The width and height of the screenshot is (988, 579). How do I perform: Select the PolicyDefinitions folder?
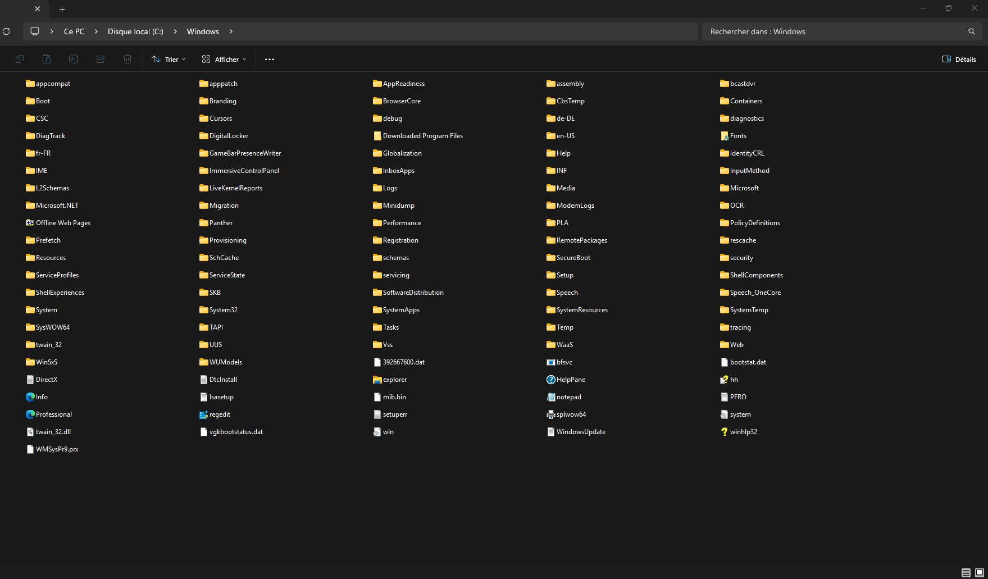point(750,223)
